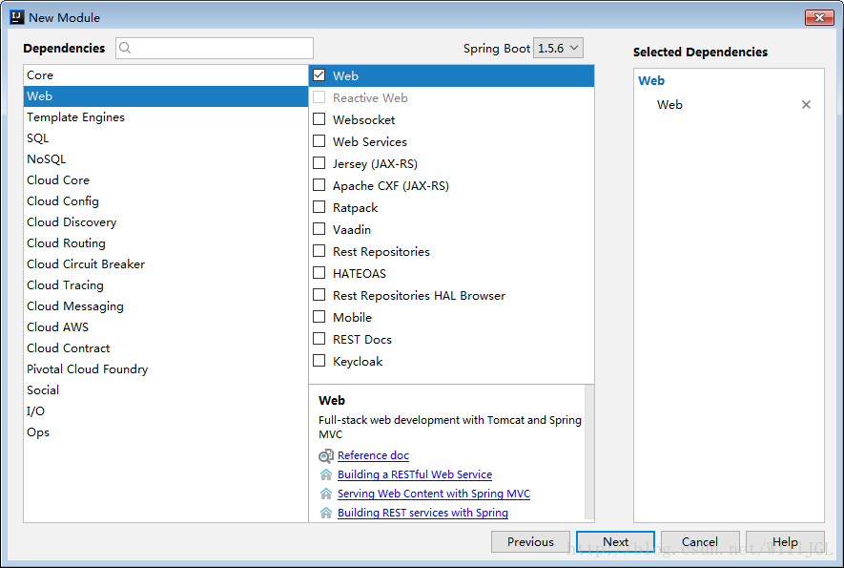This screenshot has width=844, height=568.
Task: Click the description panel scrollbar
Action: tap(589, 449)
